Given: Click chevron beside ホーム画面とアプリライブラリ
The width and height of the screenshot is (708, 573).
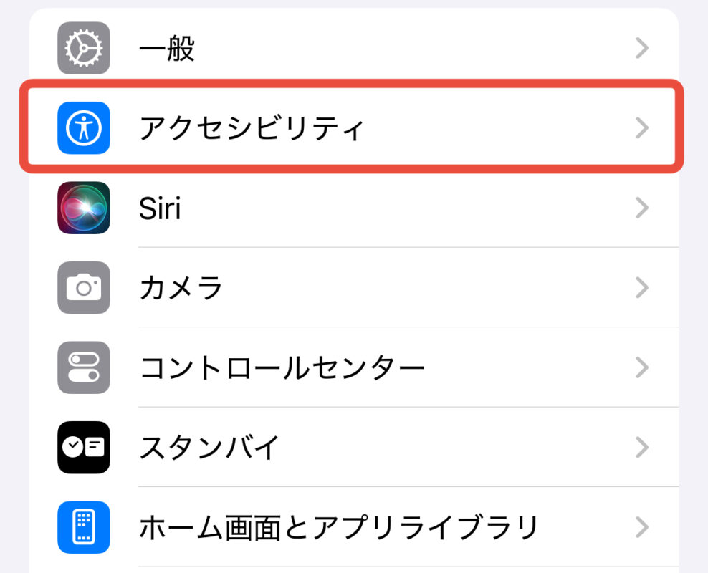Looking at the screenshot, I should tap(642, 527).
